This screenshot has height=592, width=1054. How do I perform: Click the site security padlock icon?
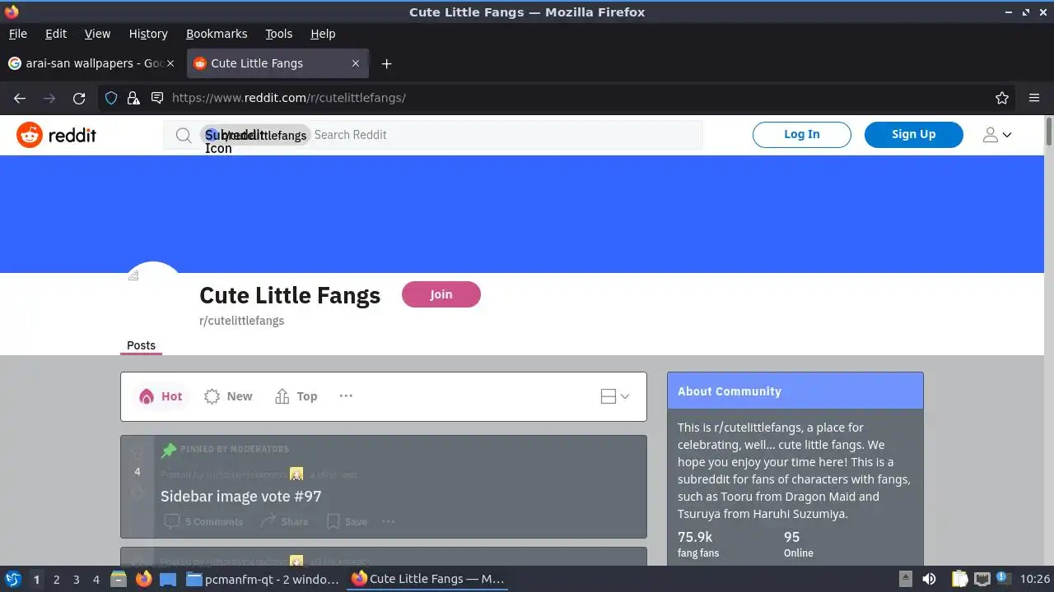(133, 98)
